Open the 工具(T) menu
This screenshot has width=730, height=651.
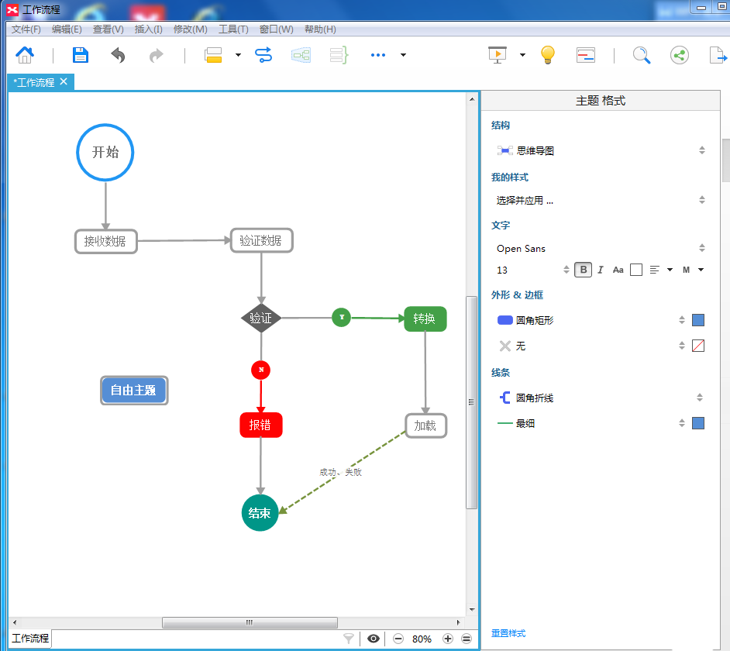[233, 29]
